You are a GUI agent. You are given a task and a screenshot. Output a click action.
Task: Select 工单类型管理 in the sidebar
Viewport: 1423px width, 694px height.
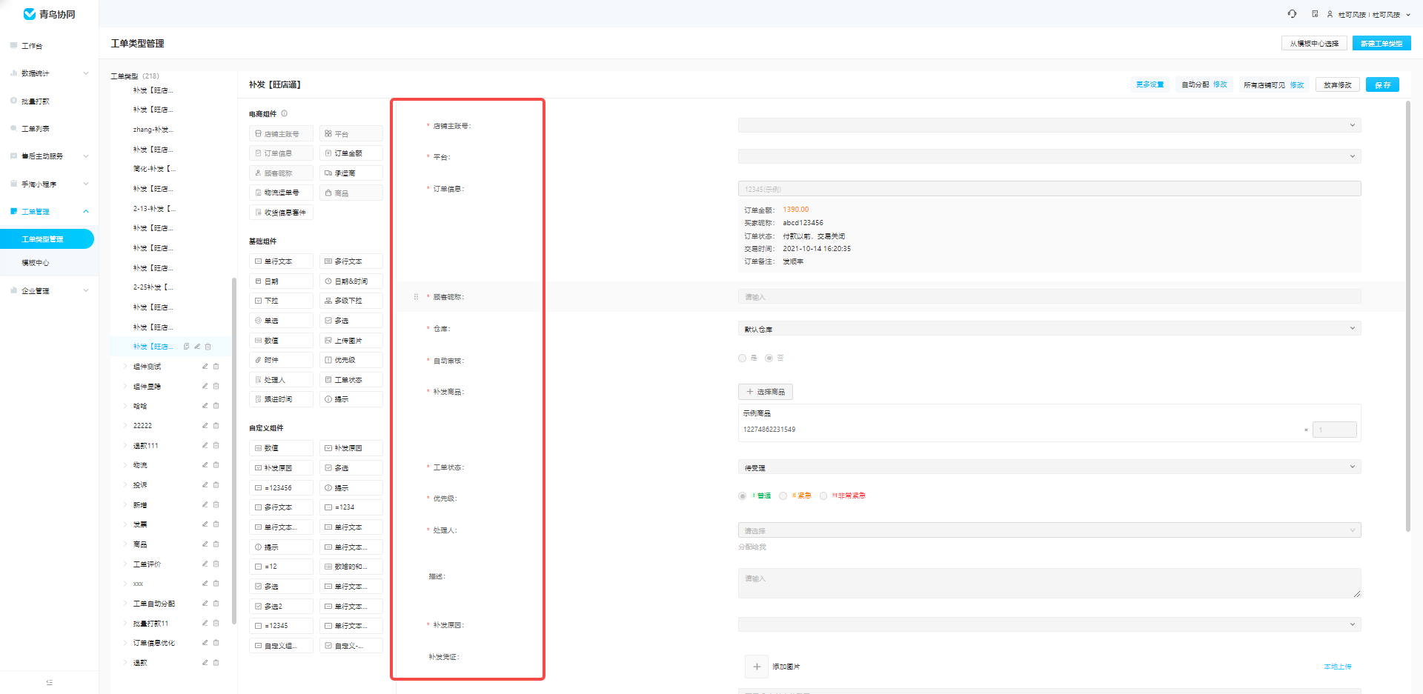tap(47, 239)
